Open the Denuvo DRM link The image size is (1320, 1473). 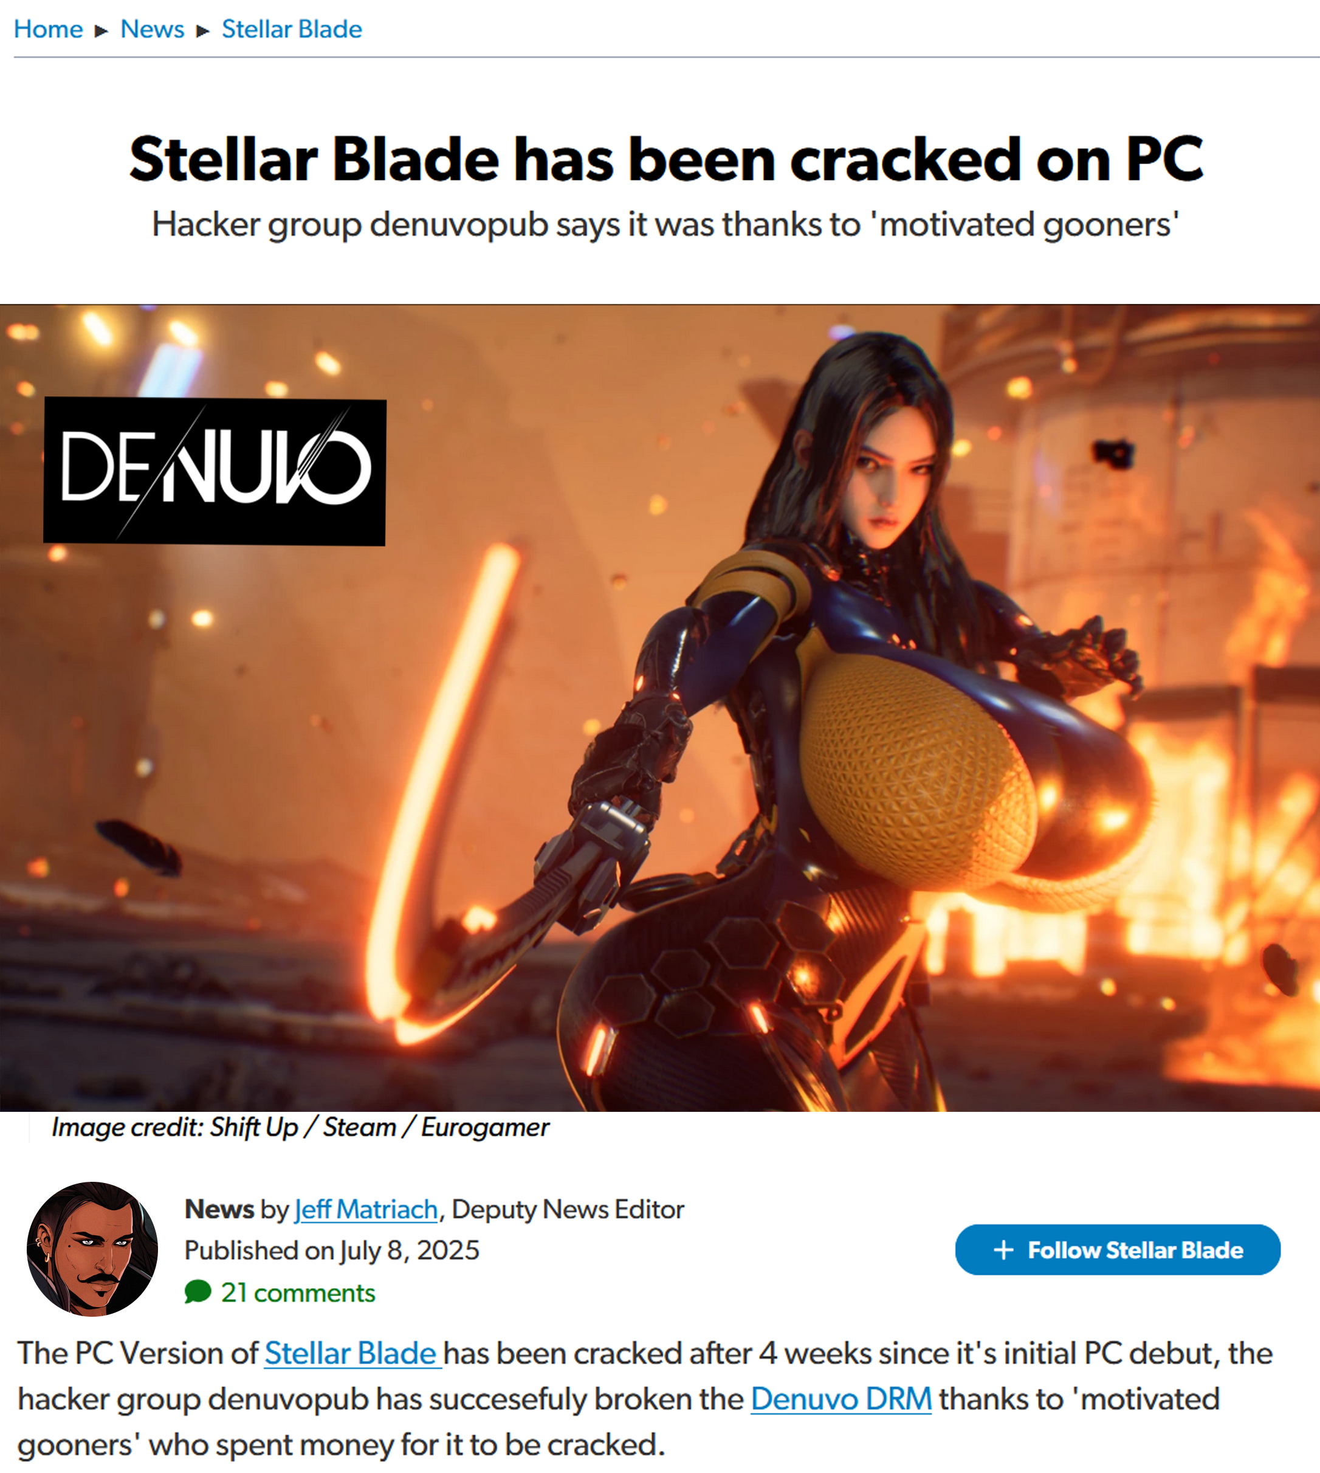click(841, 1399)
